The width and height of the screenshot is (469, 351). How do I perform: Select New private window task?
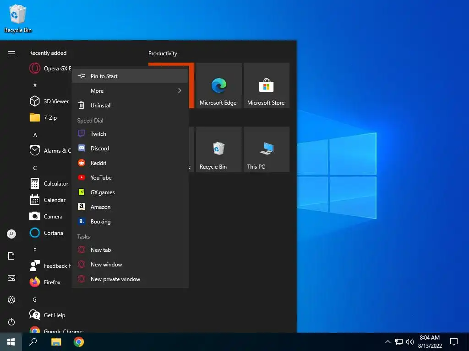[130, 279]
